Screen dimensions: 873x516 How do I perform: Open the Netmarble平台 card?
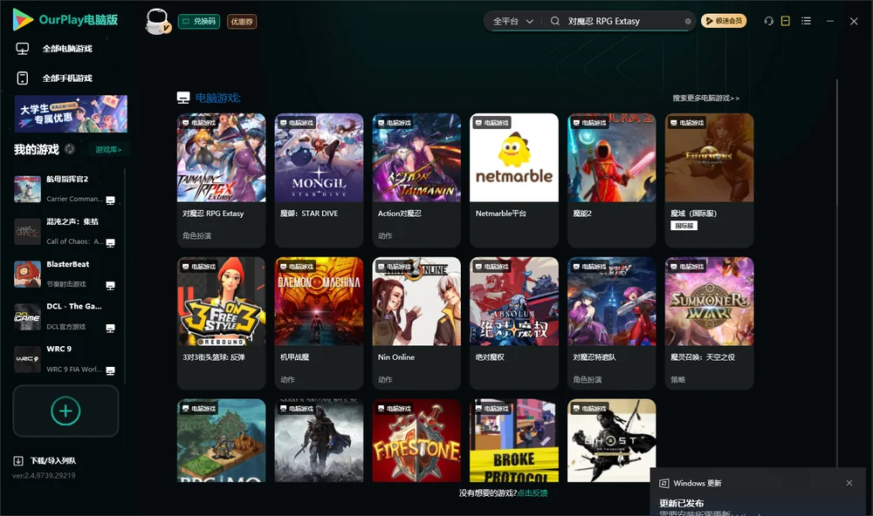click(514, 180)
